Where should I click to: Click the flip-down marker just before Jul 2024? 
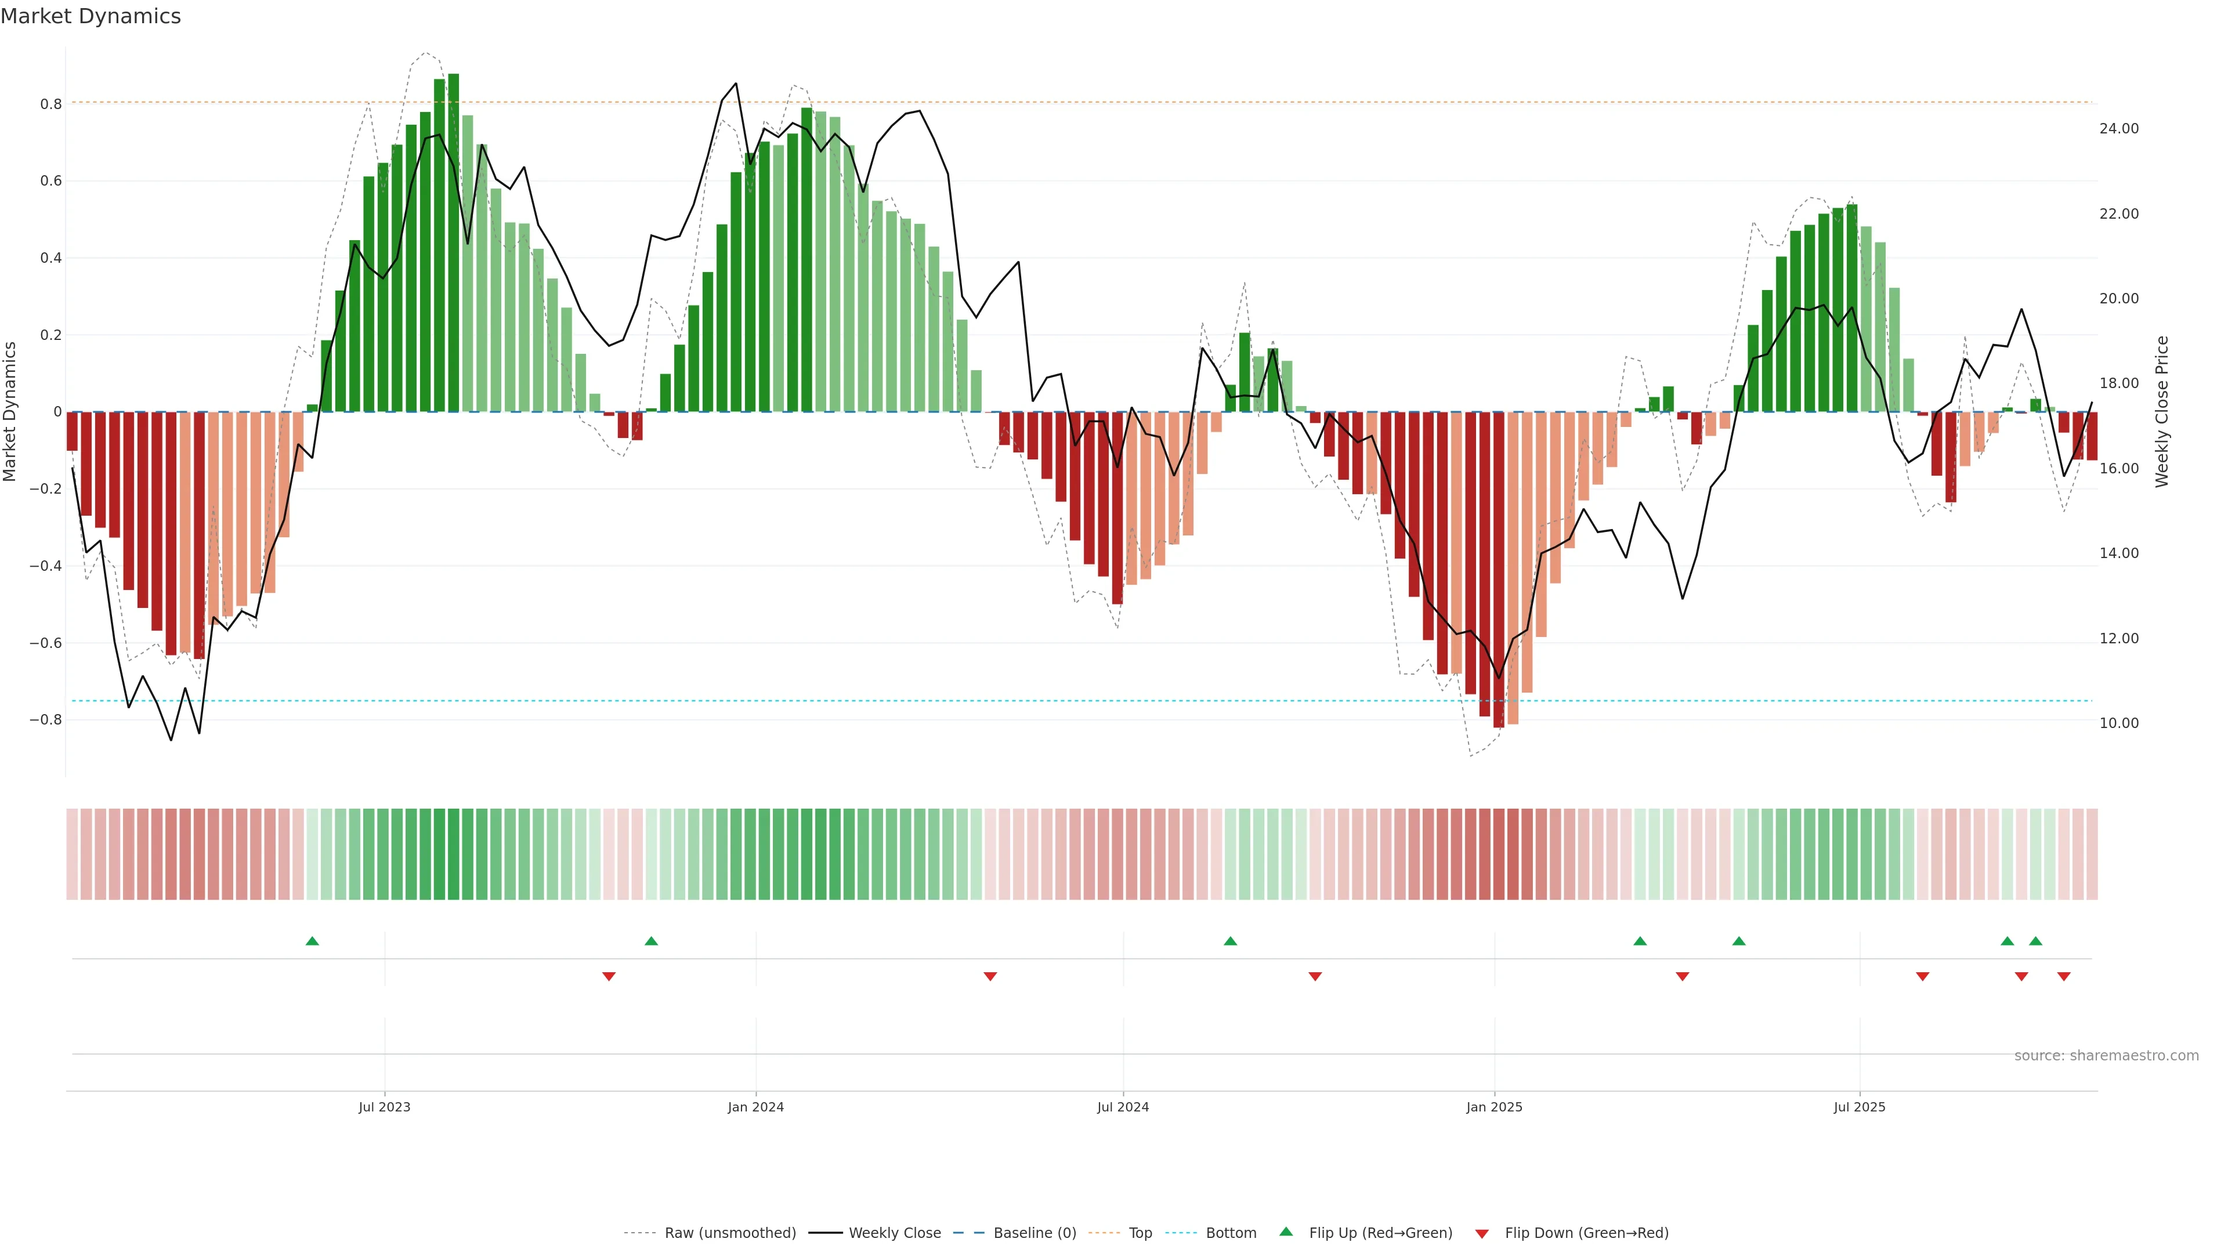pyautogui.click(x=990, y=976)
